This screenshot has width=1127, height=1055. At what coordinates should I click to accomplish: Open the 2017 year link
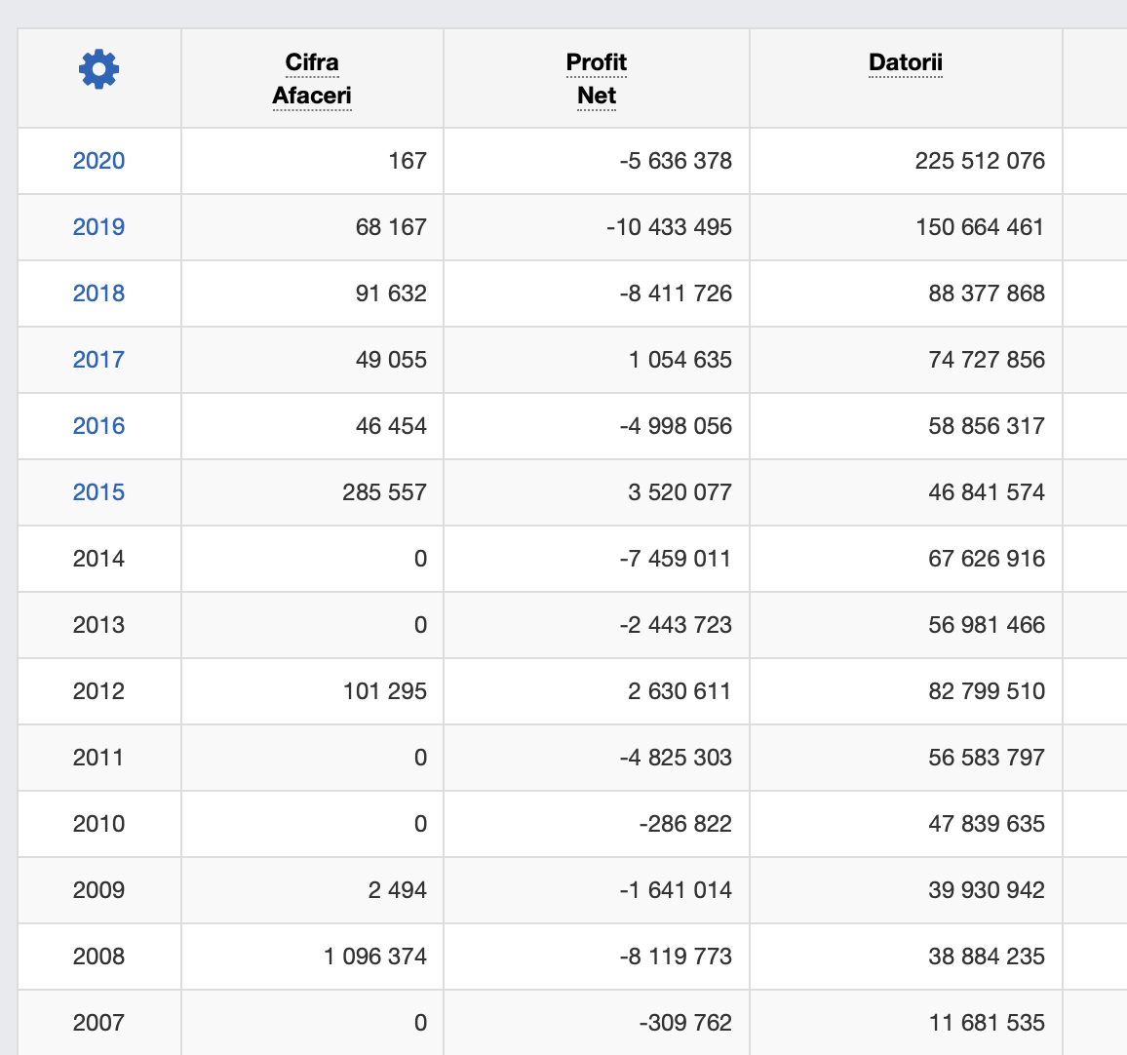tap(98, 360)
